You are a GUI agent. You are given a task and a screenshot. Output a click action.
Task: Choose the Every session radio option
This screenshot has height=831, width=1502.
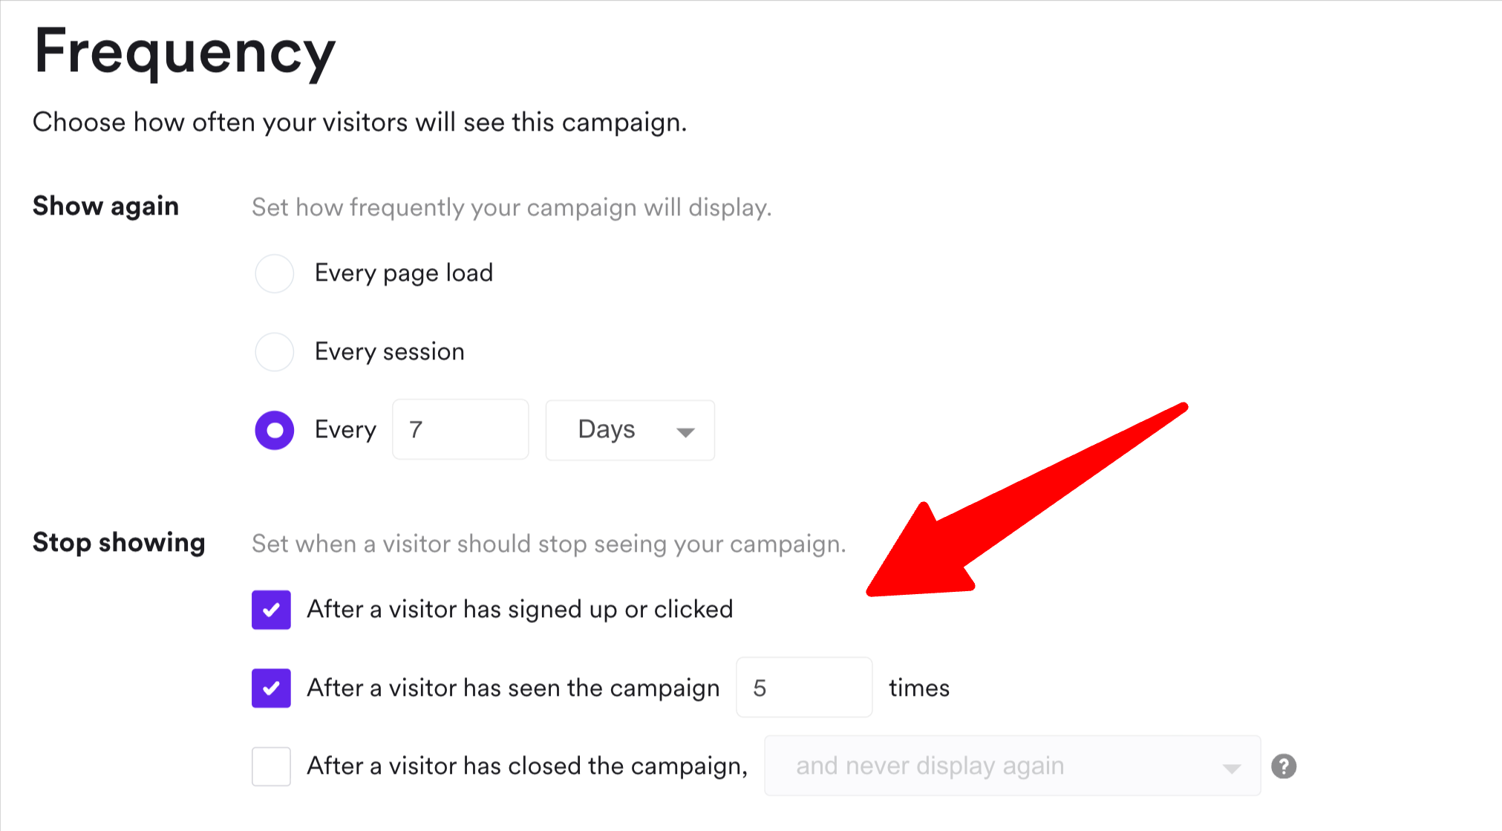tap(275, 351)
